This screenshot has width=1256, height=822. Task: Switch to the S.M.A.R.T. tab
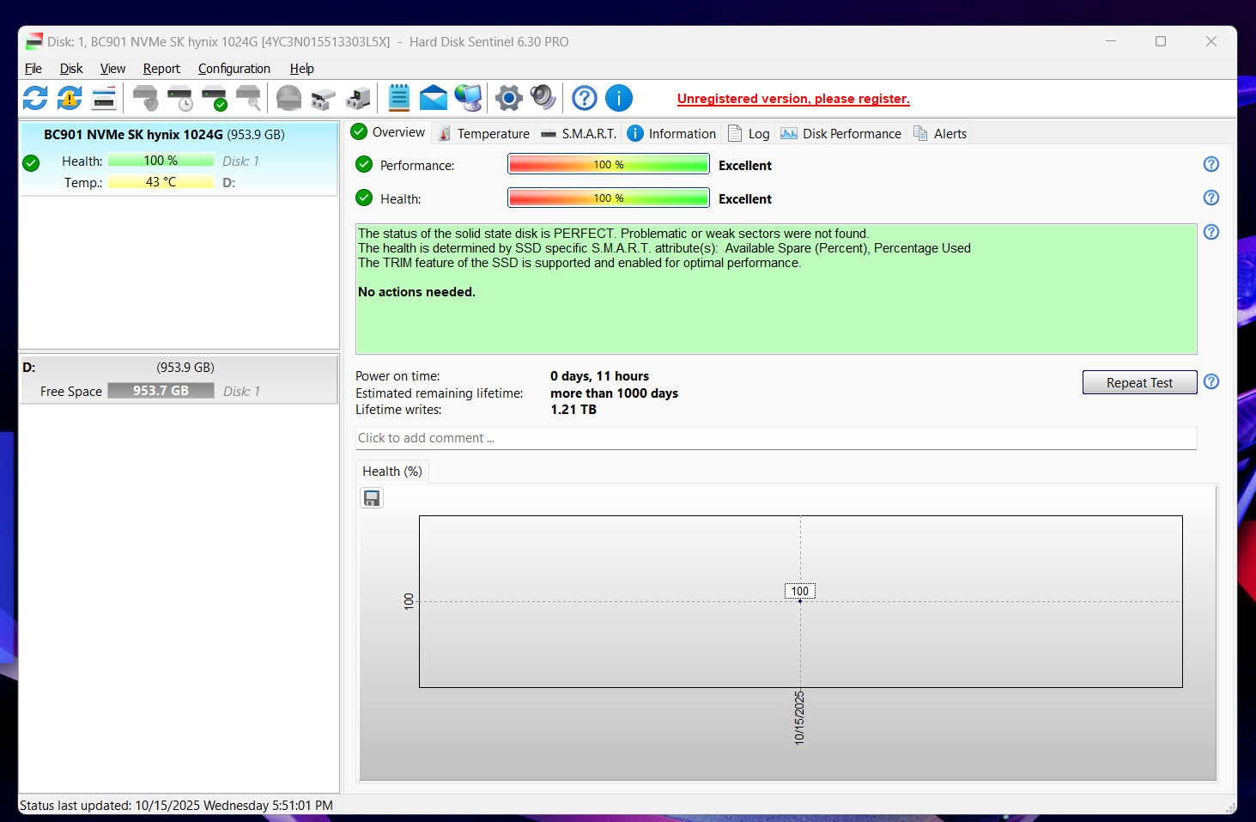pyautogui.click(x=579, y=133)
